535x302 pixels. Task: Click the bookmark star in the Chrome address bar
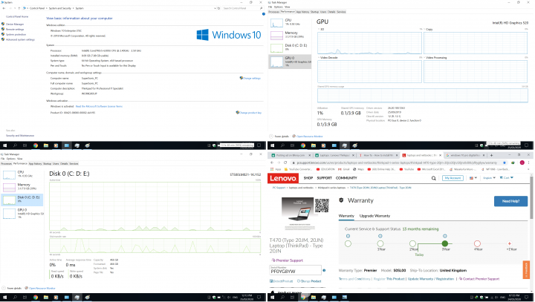pyautogui.click(x=505, y=163)
